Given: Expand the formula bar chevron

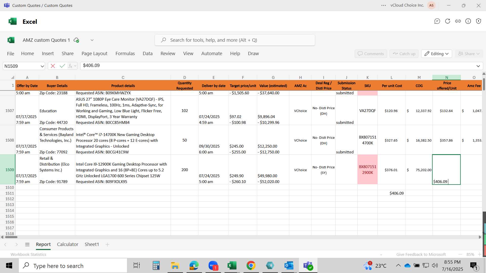Looking at the screenshot, I should point(478,66).
